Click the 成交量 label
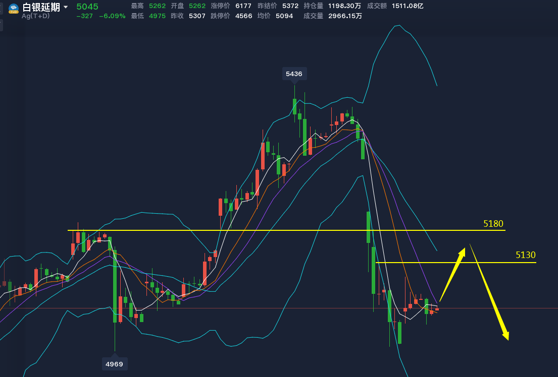This screenshot has width=558, height=377. (314, 16)
